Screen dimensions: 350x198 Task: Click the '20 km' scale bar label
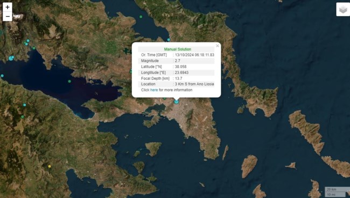(x=332, y=189)
